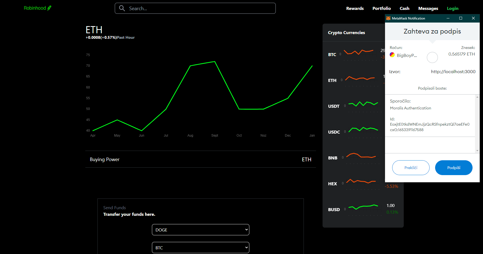Viewport: 483px width, 254px height.
Task: Click the 0.13% BUSD change value
Action: 392,212
